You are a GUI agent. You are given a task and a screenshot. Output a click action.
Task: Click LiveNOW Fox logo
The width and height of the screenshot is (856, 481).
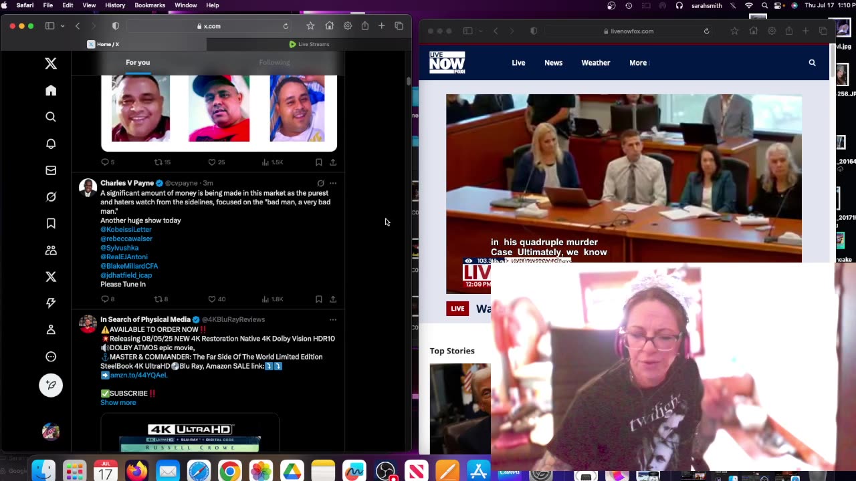click(447, 62)
